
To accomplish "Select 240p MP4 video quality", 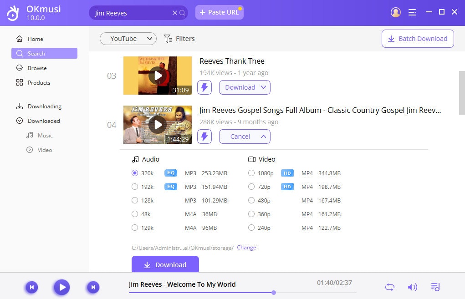I will click(251, 228).
